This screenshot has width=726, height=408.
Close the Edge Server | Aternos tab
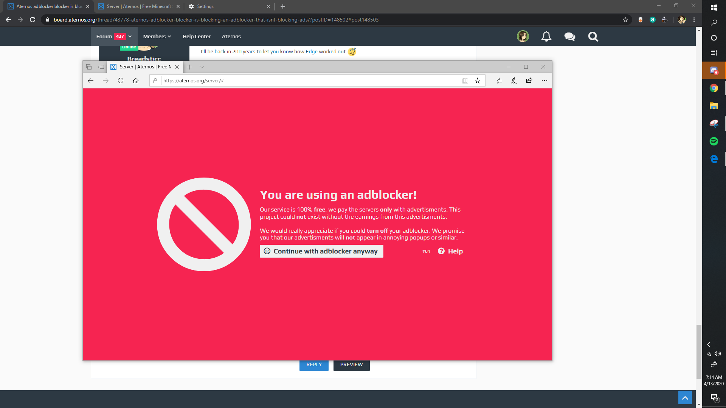point(177,67)
